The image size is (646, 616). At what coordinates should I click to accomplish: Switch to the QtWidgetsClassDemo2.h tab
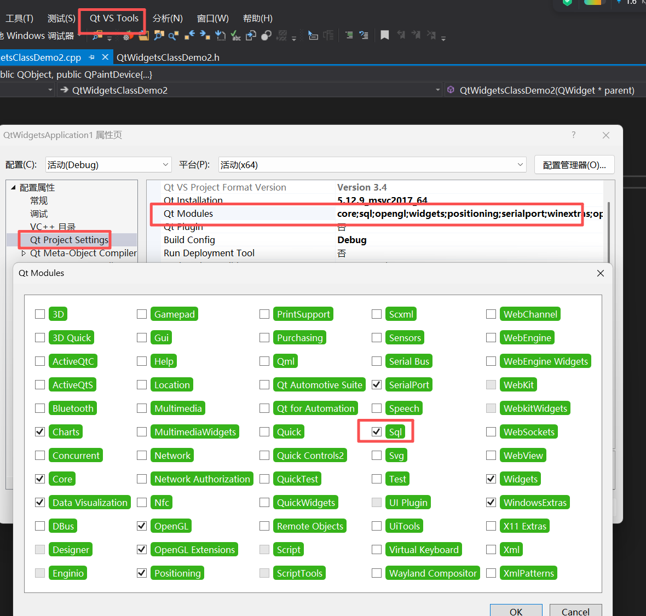coord(168,57)
